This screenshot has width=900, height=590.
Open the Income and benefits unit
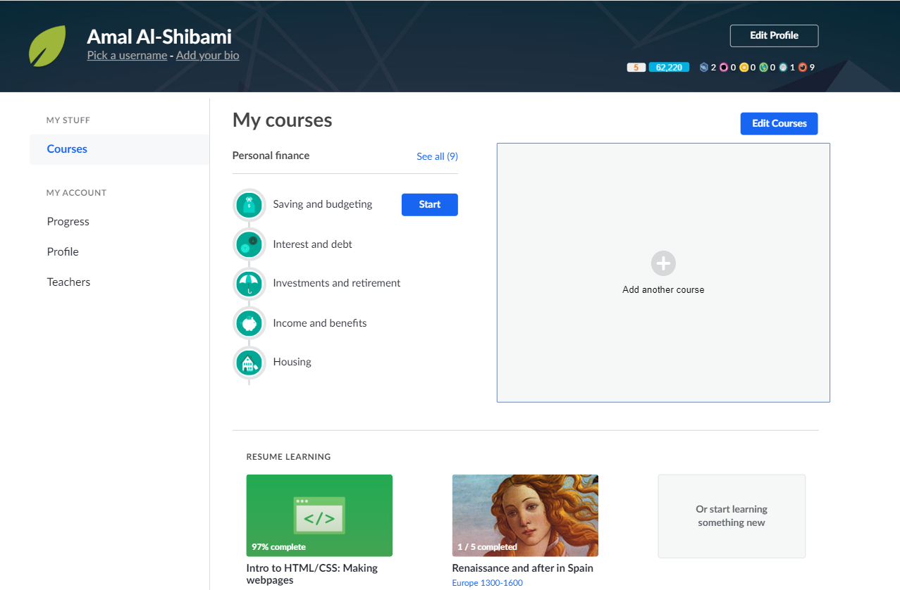point(320,323)
